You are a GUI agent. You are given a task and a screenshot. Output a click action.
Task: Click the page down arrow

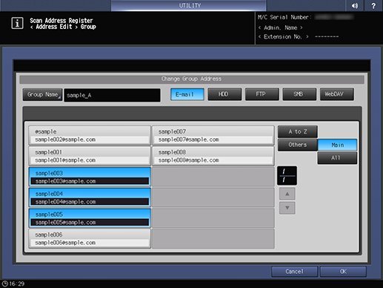click(x=287, y=208)
